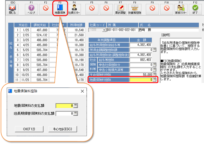This screenshot has height=144, width=204.
Task: Click the 地震保険料の支払額 input field
Action: click(64, 106)
